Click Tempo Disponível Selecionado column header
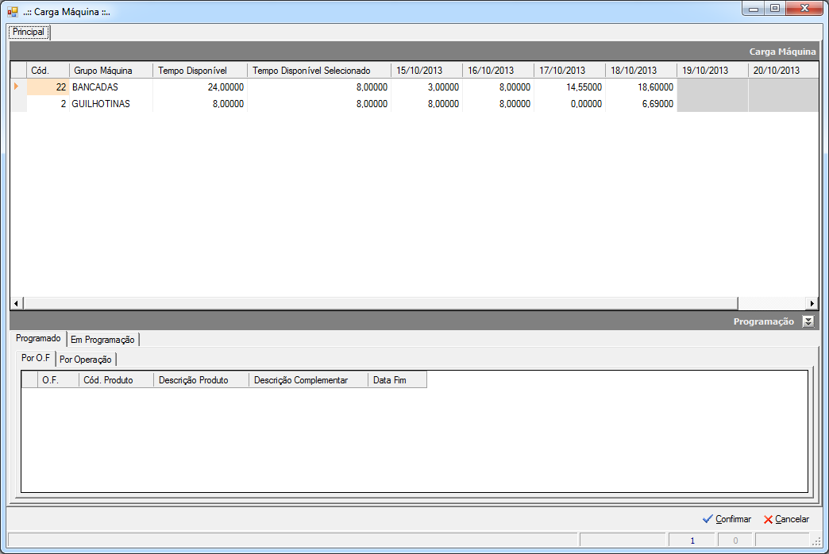The image size is (829, 554). [x=318, y=71]
